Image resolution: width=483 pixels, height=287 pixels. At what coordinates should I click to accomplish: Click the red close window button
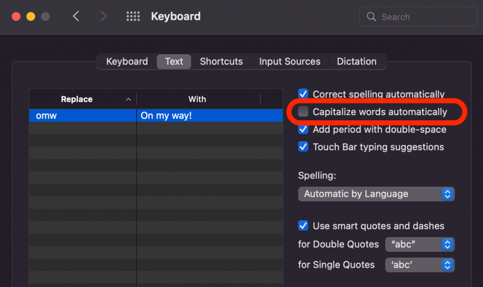pyautogui.click(x=16, y=16)
